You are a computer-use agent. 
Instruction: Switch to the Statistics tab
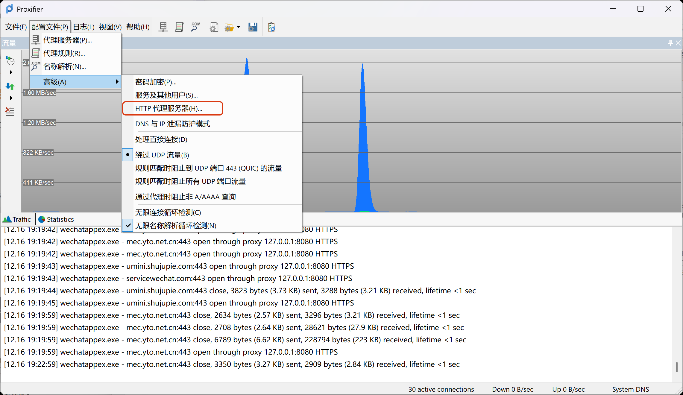(x=57, y=219)
